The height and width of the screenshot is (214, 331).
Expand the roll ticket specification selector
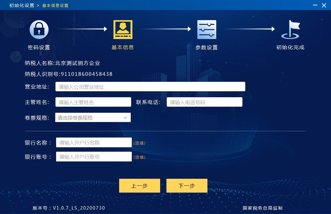pyautogui.click(x=93, y=117)
